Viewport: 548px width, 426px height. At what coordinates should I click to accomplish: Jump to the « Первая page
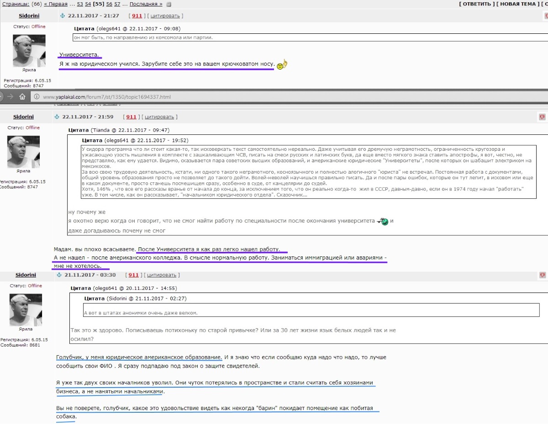click(55, 4)
